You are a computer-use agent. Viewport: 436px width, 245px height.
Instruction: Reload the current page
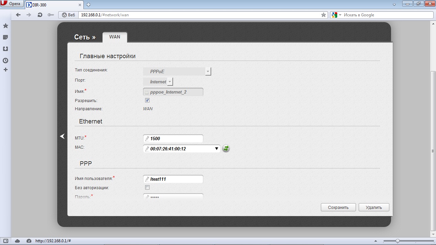point(40,15)
